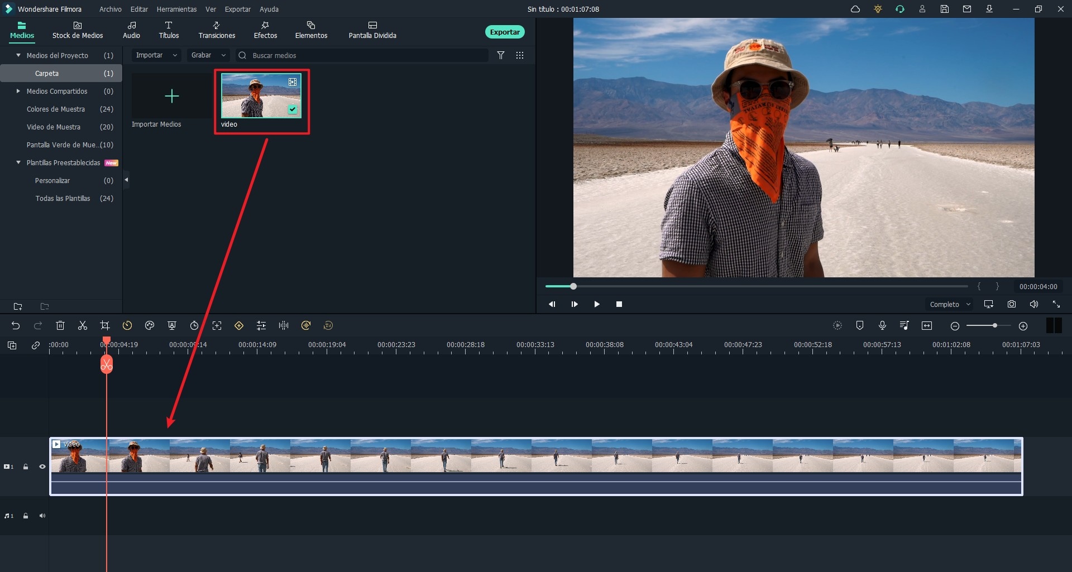The height and width of the screenshot is (572, 1072).
Task: Switch to Pantalla Dividida tab
Action: click(372, 30)
